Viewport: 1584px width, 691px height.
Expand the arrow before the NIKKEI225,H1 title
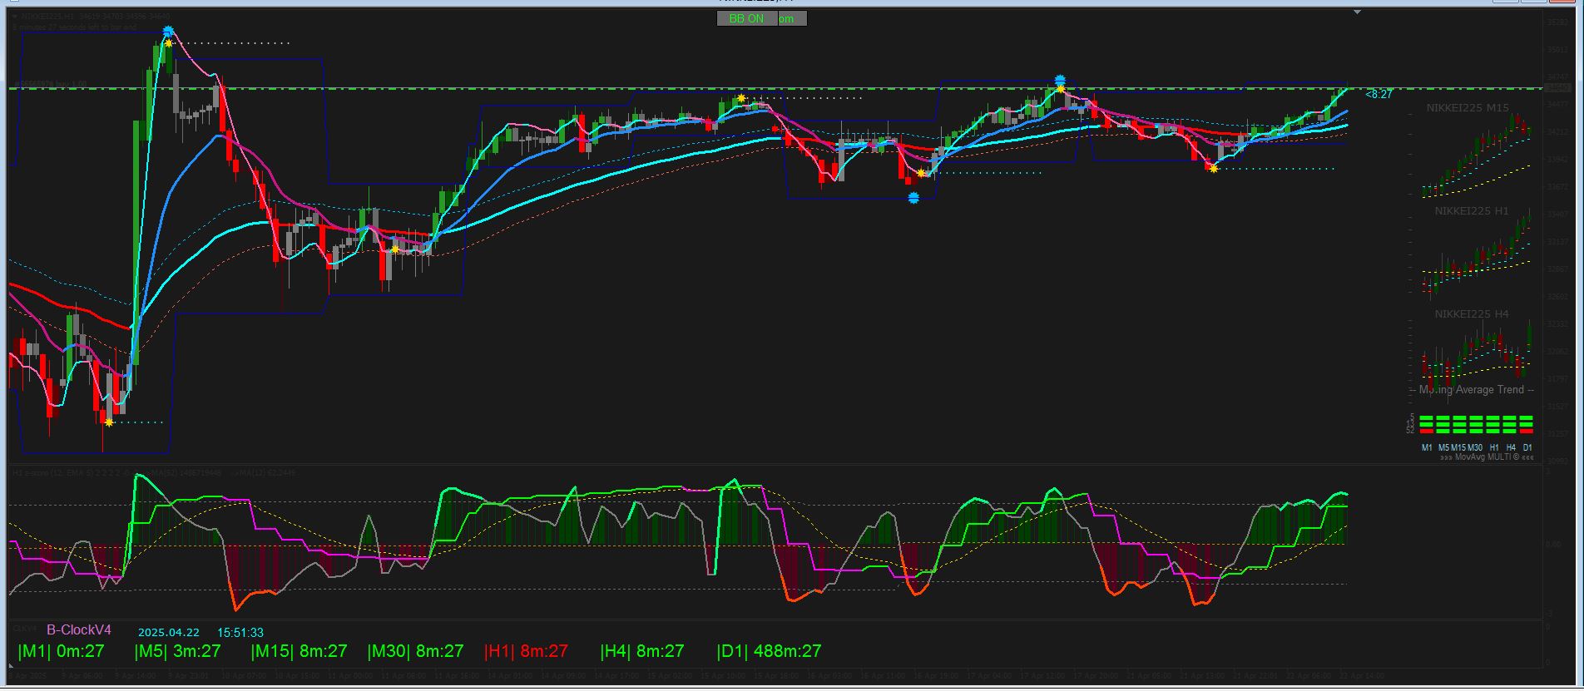coord(14,16)
